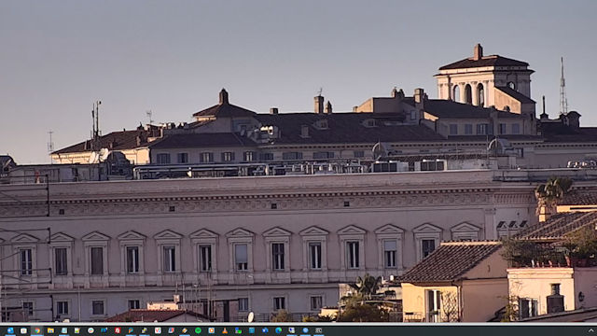Open the orange play-button media icon

pyautogui.click(x=212, y=330)
